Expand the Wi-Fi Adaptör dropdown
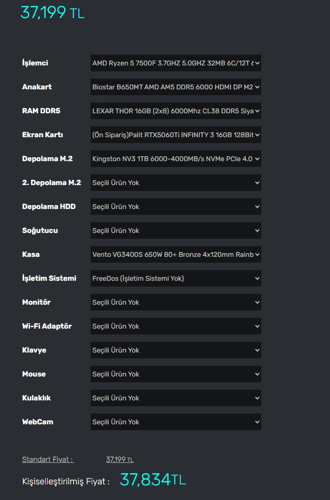This screenshot has width=330, height=500. pos(175,326)
